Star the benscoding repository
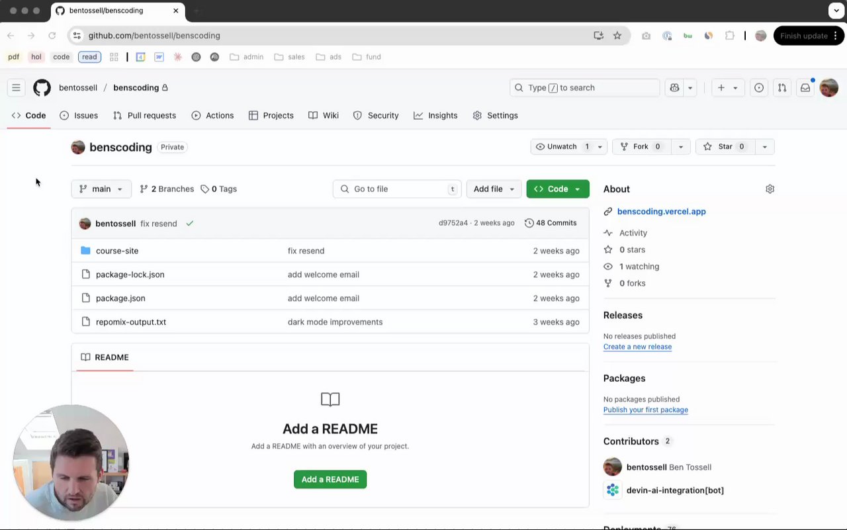The width and height of the screenshot is (847, 530). [725, 146]
